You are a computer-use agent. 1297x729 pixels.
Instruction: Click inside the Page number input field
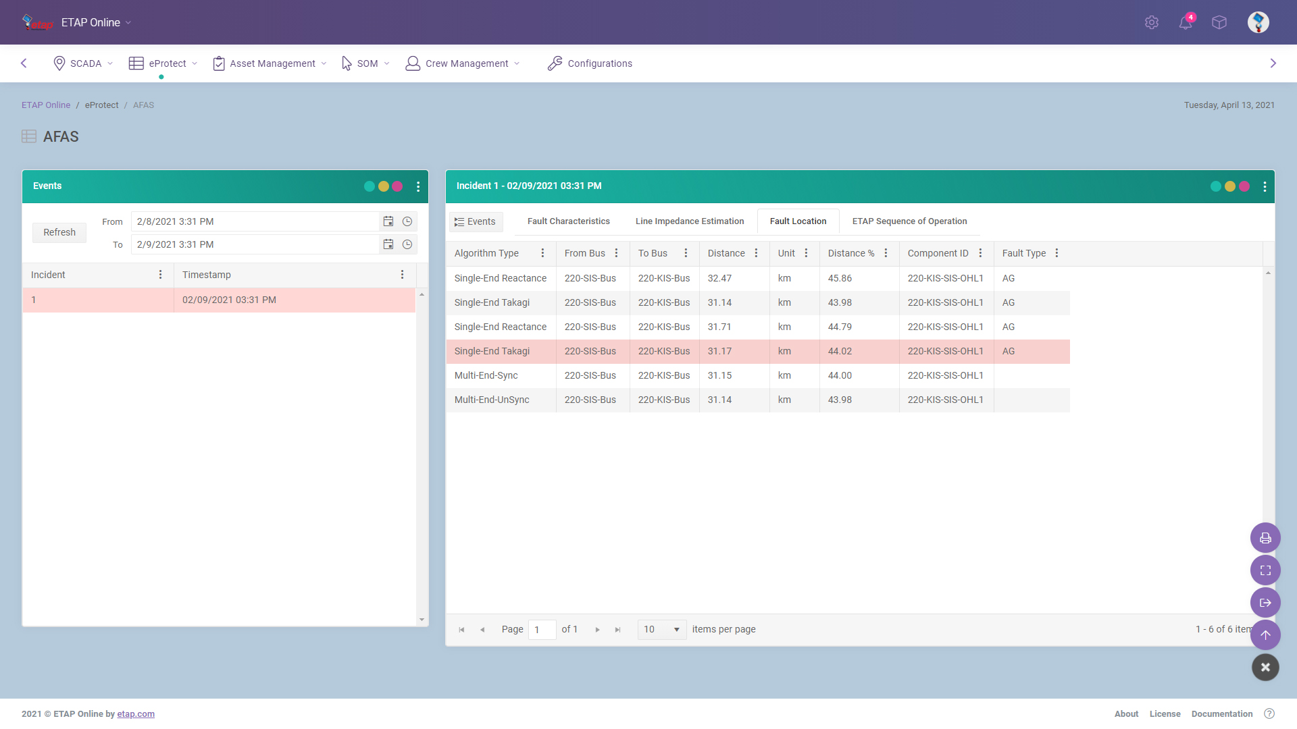click(541, 629)
